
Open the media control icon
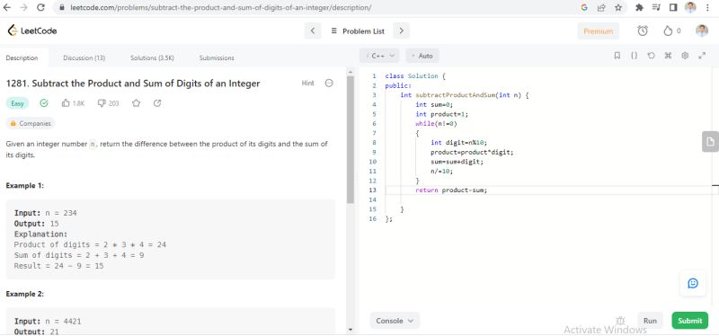(x=656, y=7)
